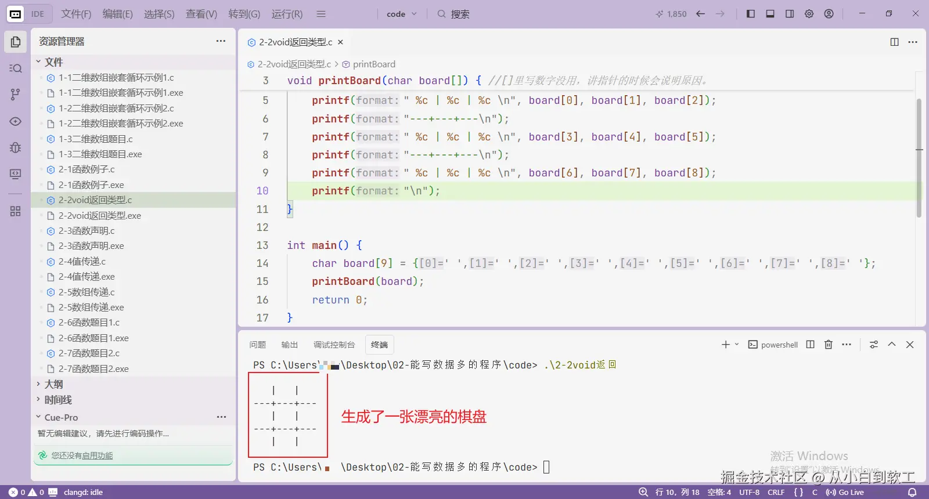Click the 您还没有启用功能 button
The width and height of the screenshot is (929, 499).
pyautogui.click(x=134, y=455)
